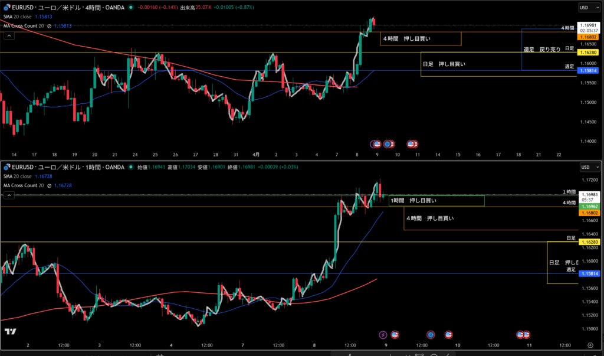
Task: Click the EURUSD 4時間 OANDA chart title
Action: pos(65,8)
